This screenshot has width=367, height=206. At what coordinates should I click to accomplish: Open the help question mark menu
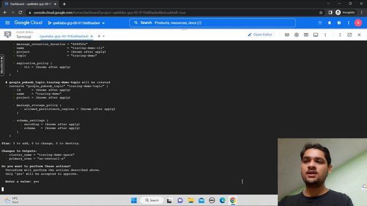tap(339, 23)
